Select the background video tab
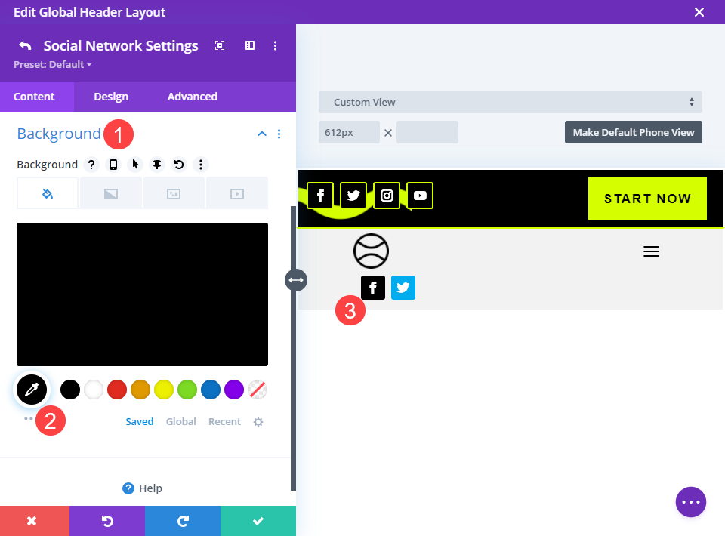This screenshot has height=536, width=725. pos(237,193)
